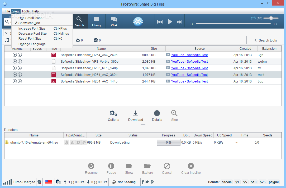Tip with dogecoin icon on ubuntu transfer
This screenshot has width=286, height=188.
(78, 142)
